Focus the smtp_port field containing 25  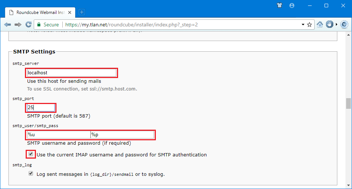point(41,108)
